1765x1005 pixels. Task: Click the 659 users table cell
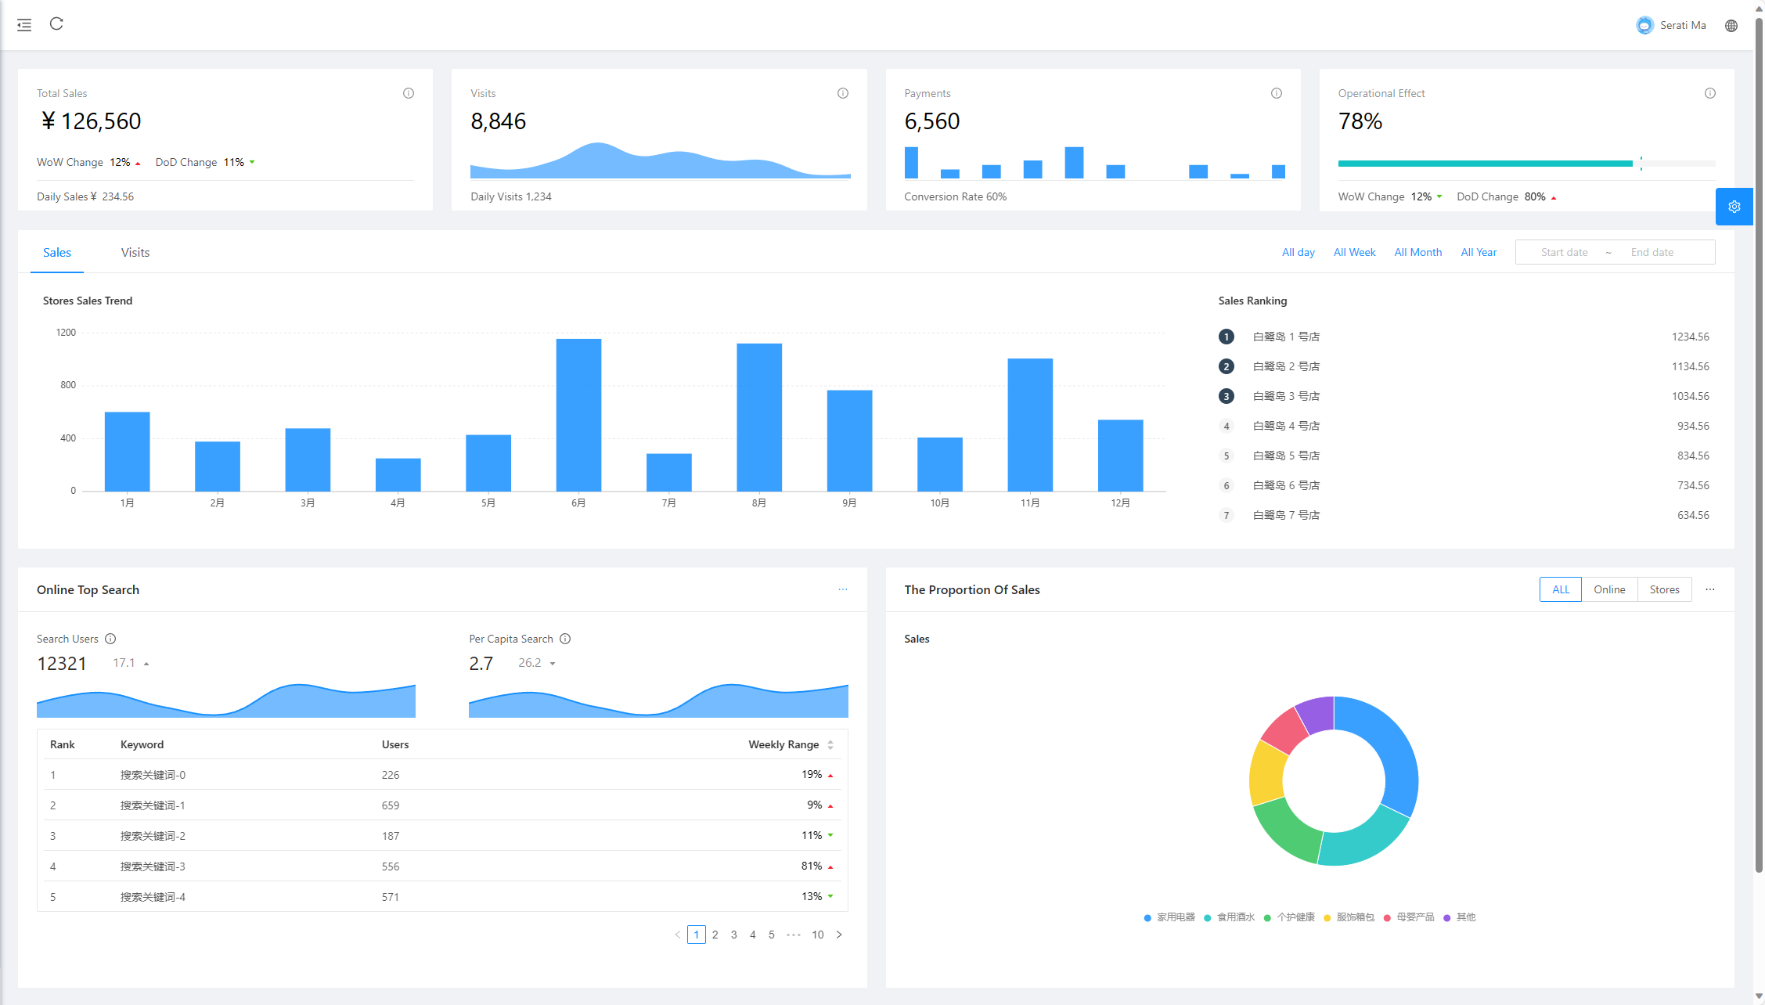pos(391,805)
